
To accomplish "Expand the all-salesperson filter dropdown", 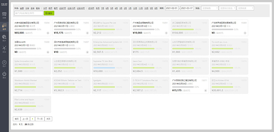I will pos(210,8).
